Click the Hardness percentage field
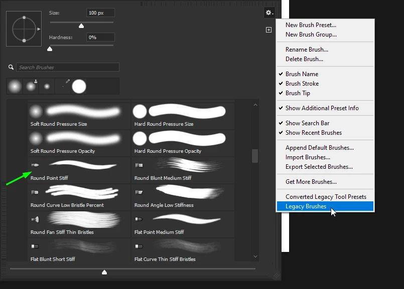 click(100, 37)
